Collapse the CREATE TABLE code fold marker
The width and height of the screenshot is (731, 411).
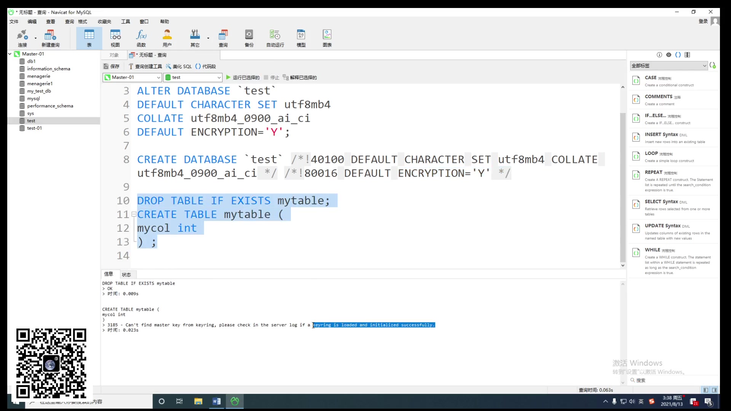(134, 215)
